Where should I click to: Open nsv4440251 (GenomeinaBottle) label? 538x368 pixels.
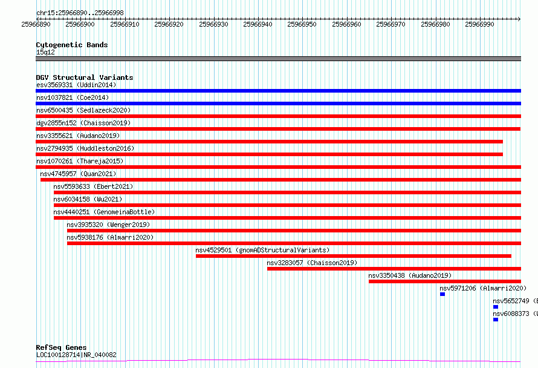coord(104,212)
